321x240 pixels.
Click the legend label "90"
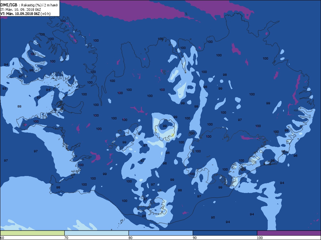coord(195,238)
